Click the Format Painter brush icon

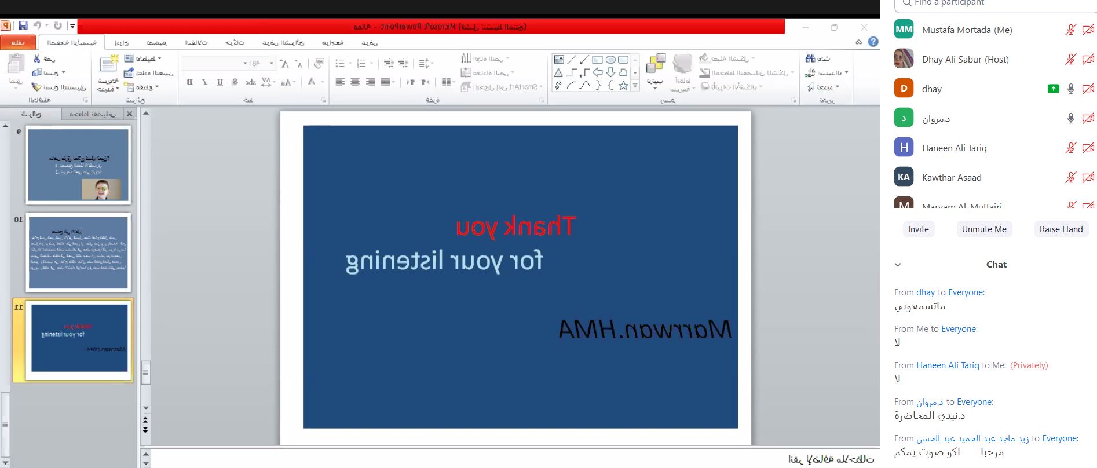[x=36, y=87]
